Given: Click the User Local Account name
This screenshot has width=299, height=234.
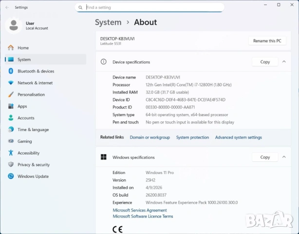Looking at the screenshot, I should (x=37, y=25).
